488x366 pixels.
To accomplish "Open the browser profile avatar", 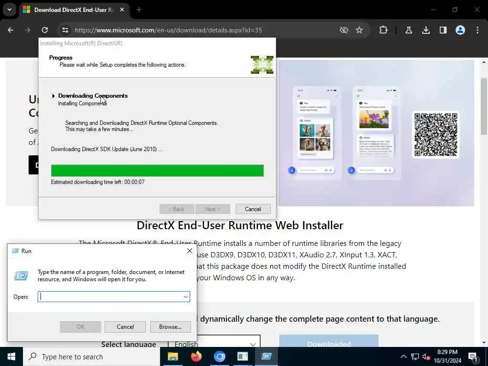I will pos(460,30).
